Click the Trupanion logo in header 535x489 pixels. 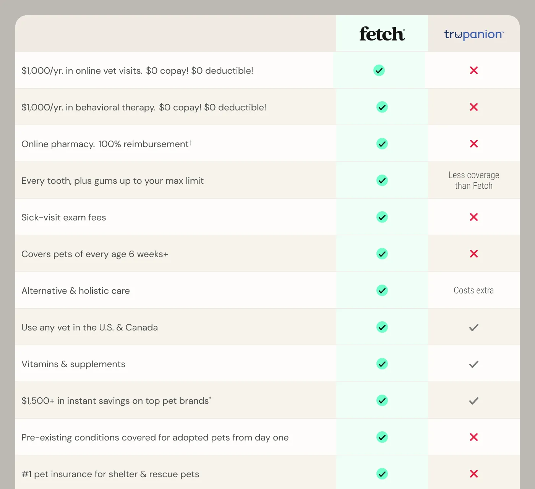coord(474,35)
